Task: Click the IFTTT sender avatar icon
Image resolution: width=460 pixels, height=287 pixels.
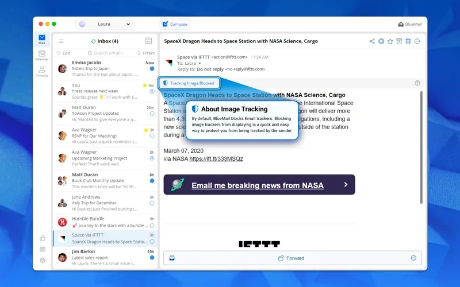Action: click(169, 63)
